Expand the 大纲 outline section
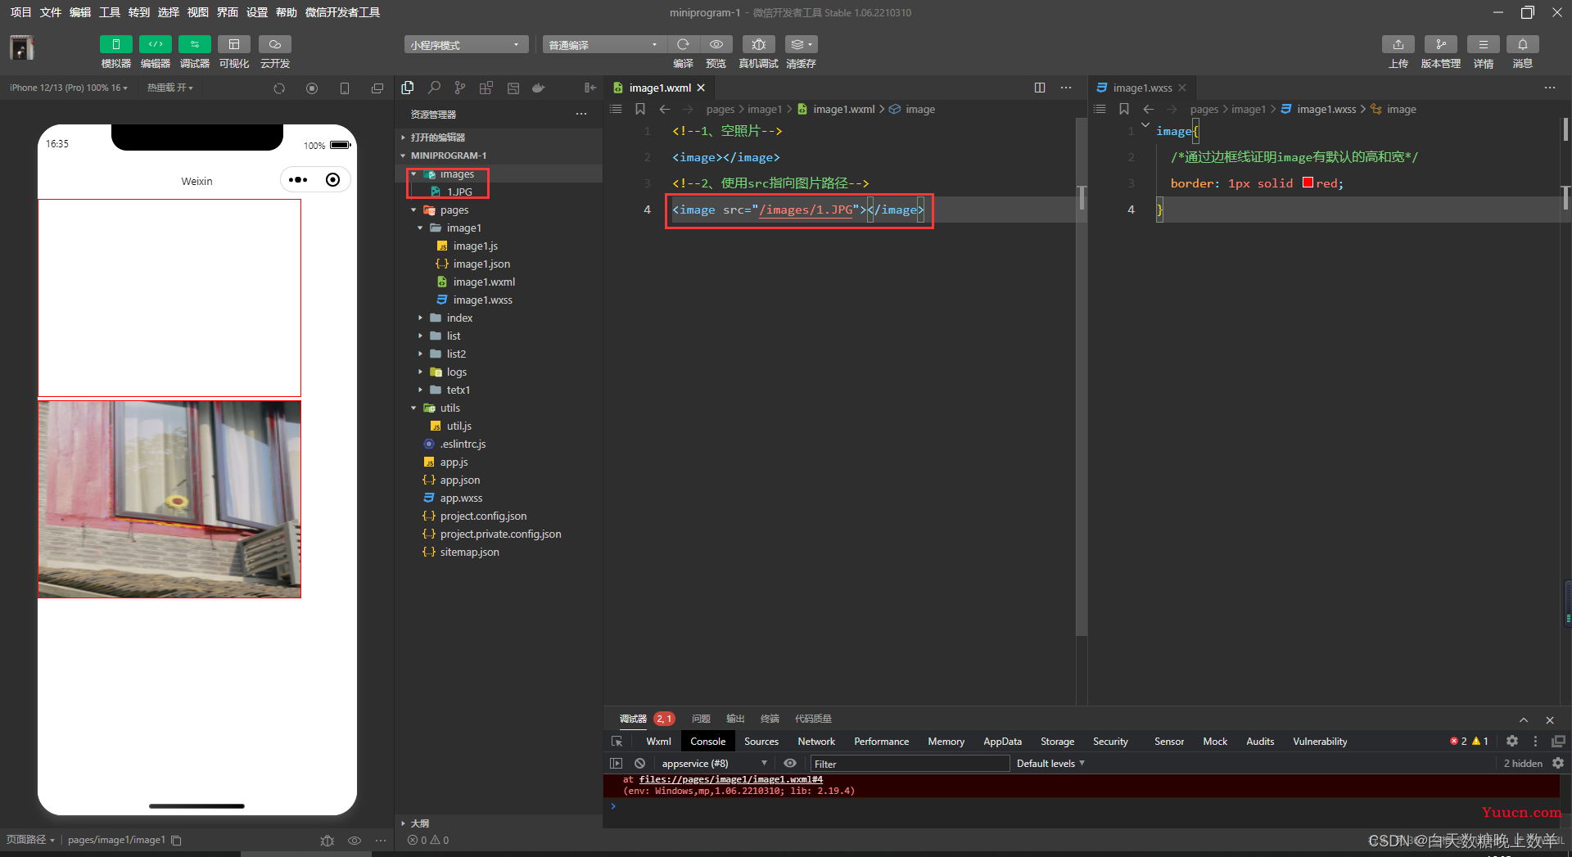Screen dimensions: 1572x857 tap(499, 823)
